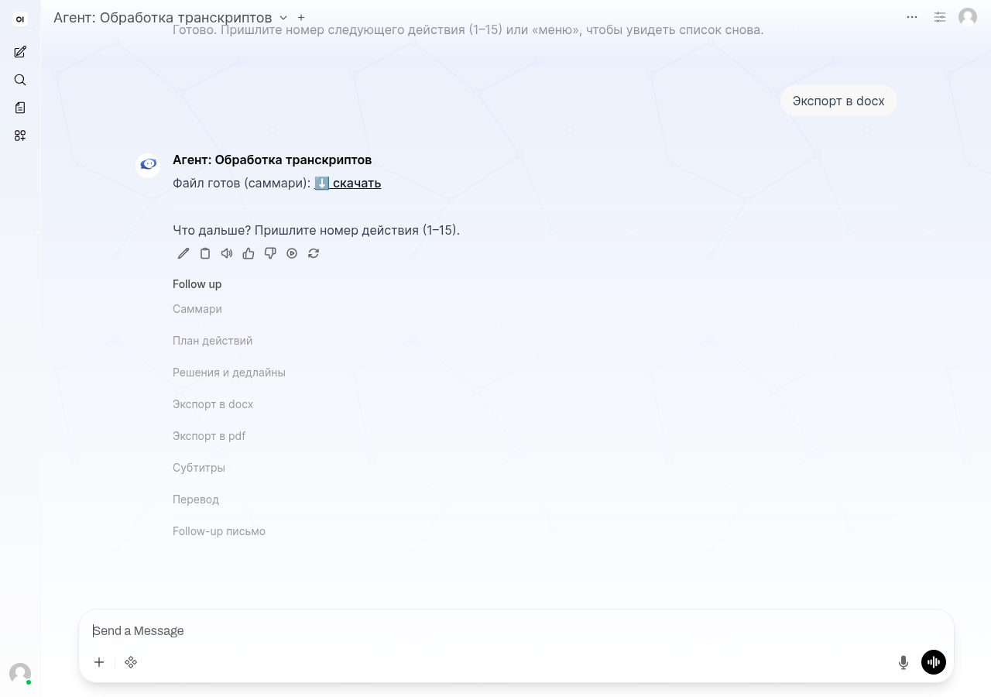Continue the response with play-circle icon
The width and height of the screenshot is (991, 697).
(292, 253)
